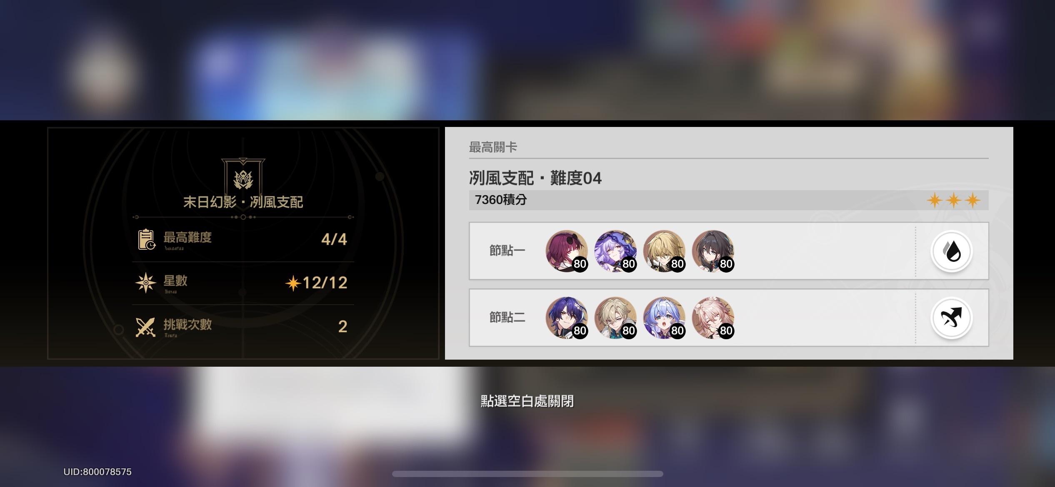Click the 節點一 row label
Screen dimensions: 1055x487
coord(507,251)
